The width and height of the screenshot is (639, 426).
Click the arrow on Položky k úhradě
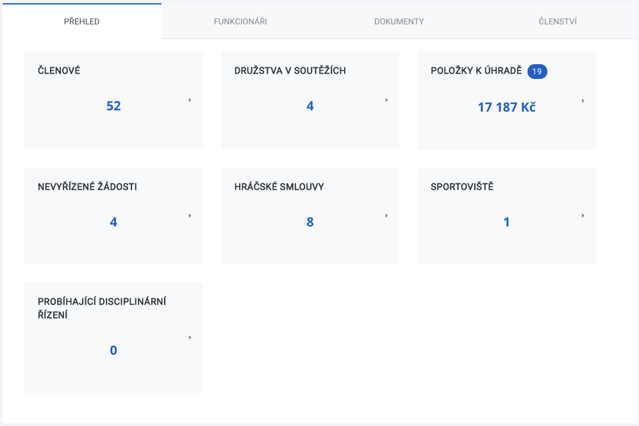(x=583, y=100)
